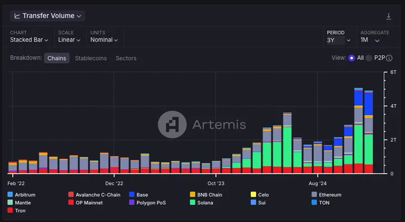
Task: Select the All view radio button
Action: (351, 58)
